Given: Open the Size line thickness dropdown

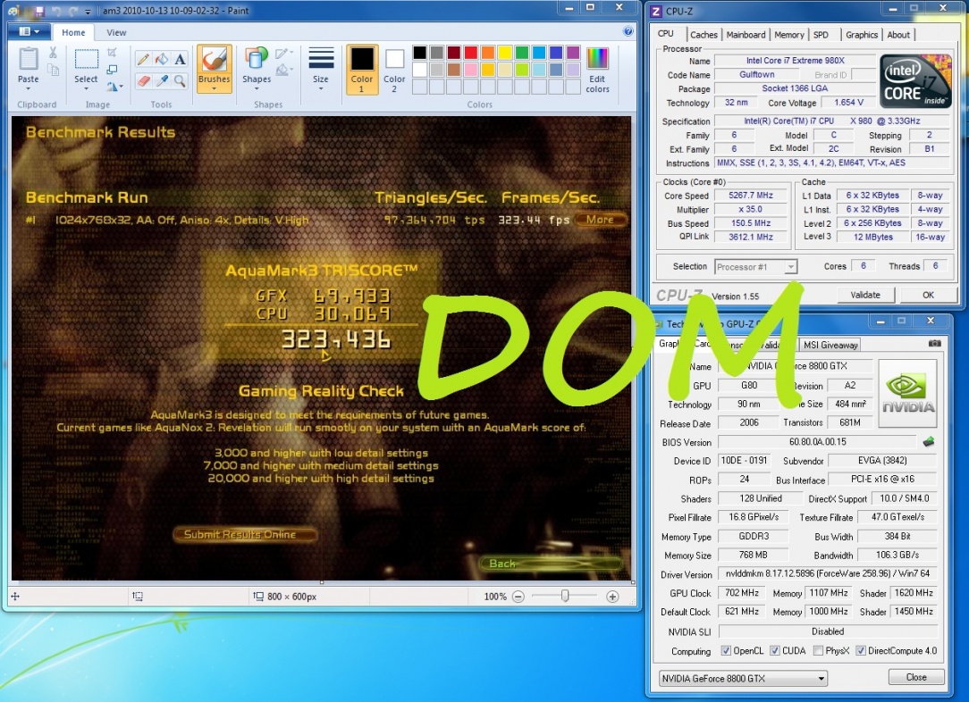Looking at the screenshot, I should tap(320, 70).
